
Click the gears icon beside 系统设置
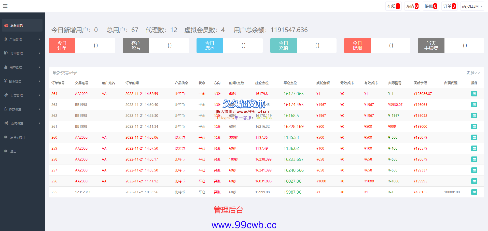(x=6, y=123)
